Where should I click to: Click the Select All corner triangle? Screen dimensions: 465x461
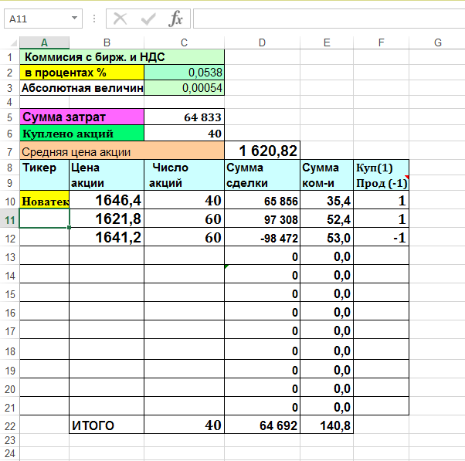[x=13, y=43]
